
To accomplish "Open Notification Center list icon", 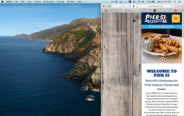I will tap(179, 2).
